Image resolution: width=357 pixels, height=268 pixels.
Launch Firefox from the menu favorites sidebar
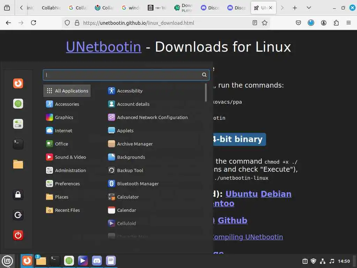point(18,83)
